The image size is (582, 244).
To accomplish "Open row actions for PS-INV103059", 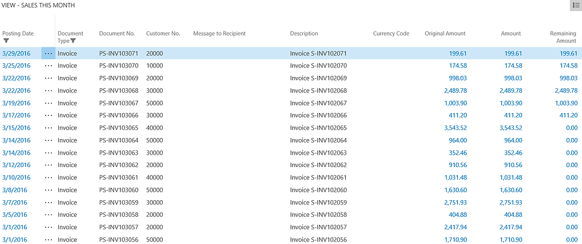I will click(48, 203).
